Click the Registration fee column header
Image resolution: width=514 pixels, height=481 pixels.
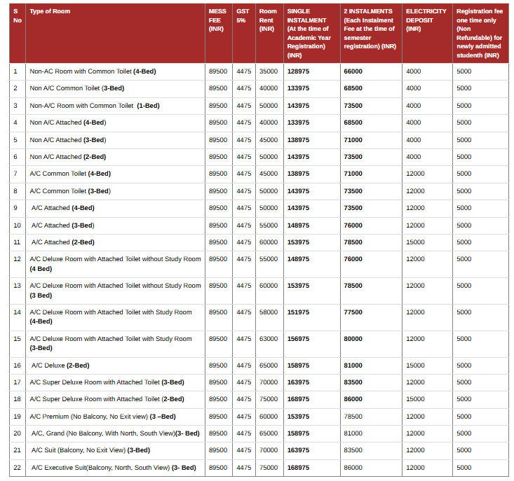pos(480,33)
